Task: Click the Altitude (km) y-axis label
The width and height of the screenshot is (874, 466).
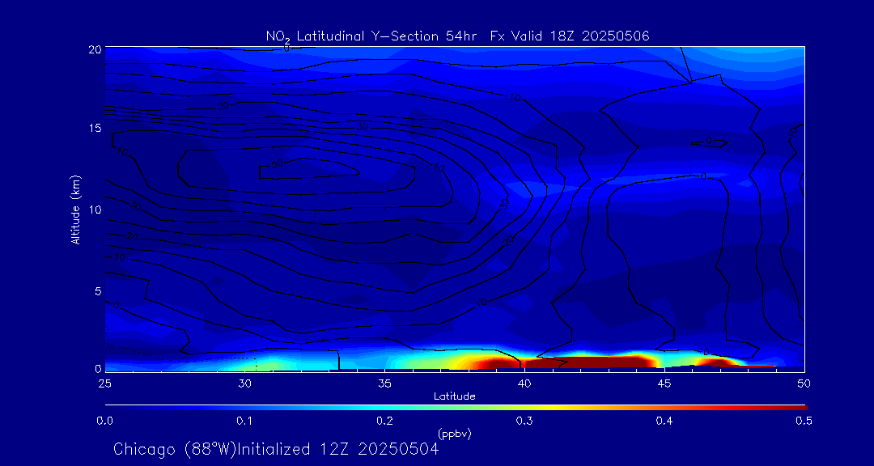Action: click(75, 210)
